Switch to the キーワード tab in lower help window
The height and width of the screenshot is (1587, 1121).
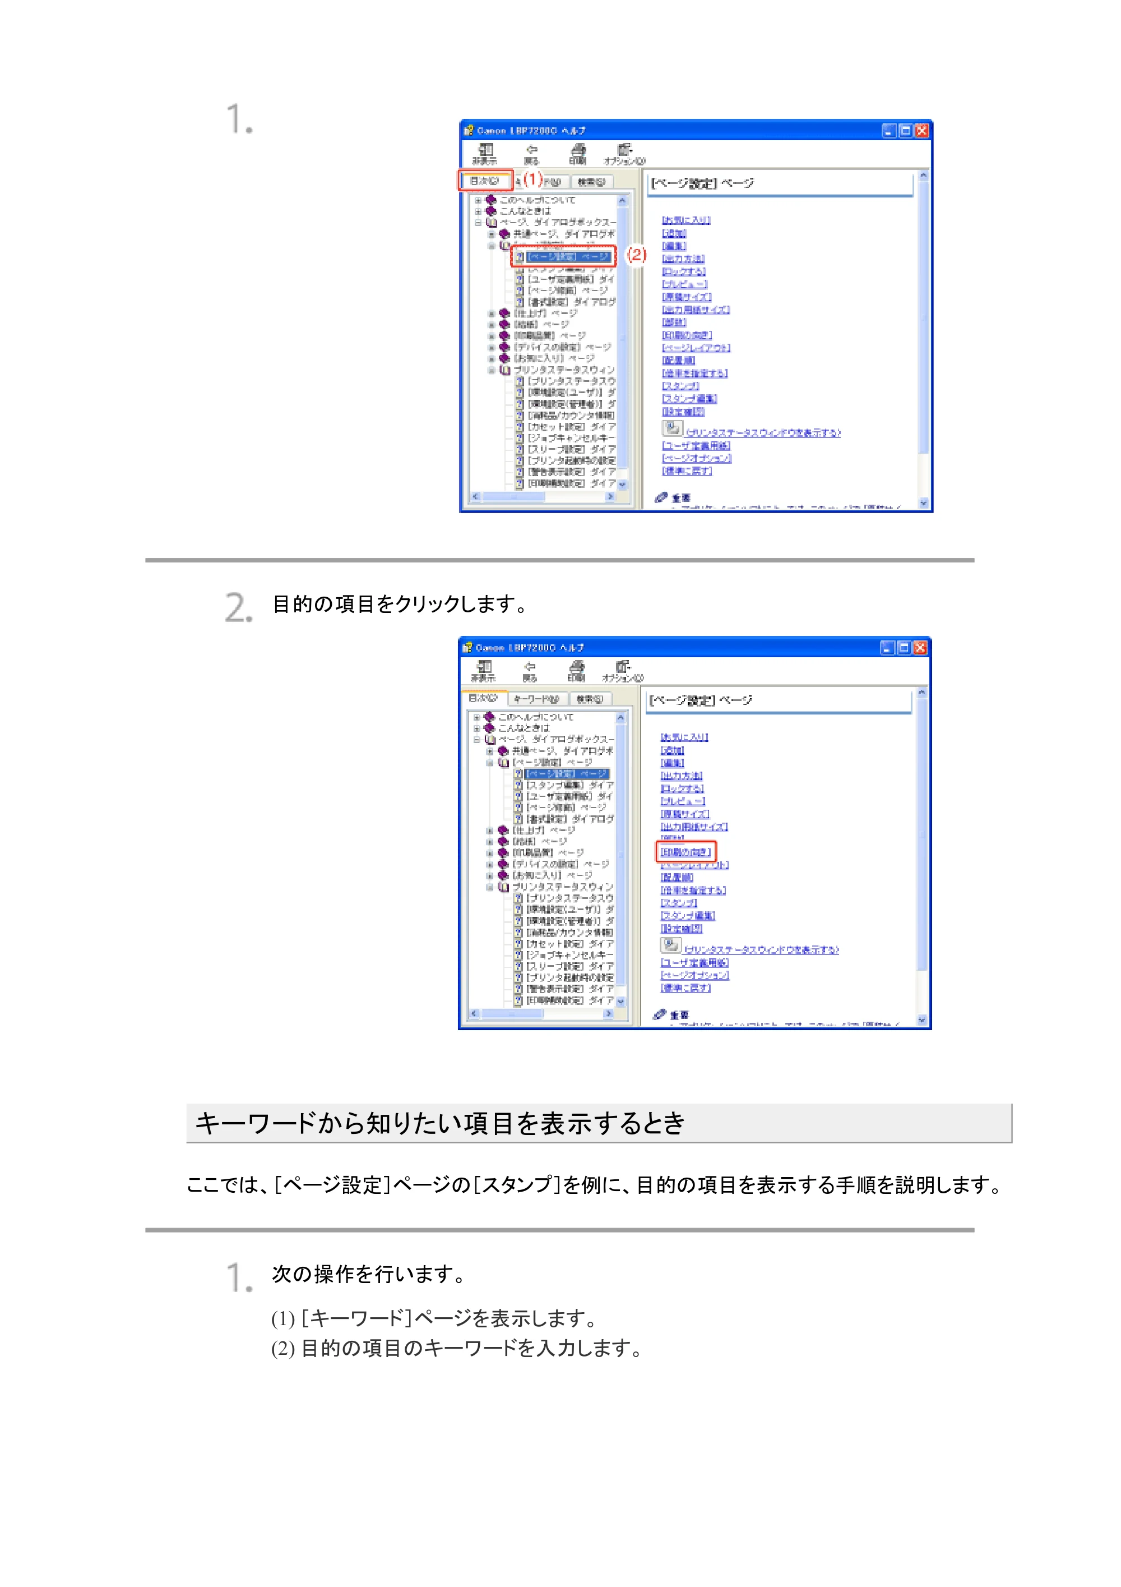click(538, 699)
